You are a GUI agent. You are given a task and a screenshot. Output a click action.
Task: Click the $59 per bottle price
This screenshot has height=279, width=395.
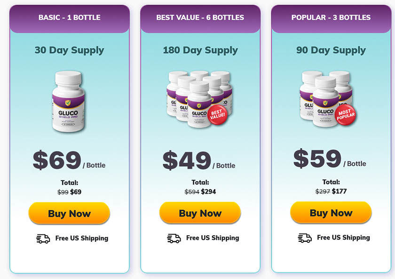click(330, 159)
